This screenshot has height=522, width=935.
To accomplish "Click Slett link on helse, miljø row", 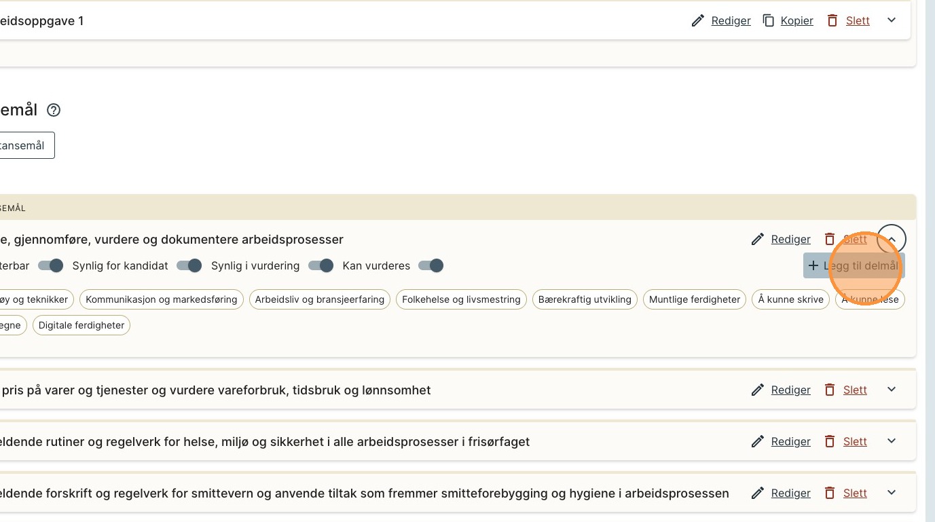I will click(855, 441).
